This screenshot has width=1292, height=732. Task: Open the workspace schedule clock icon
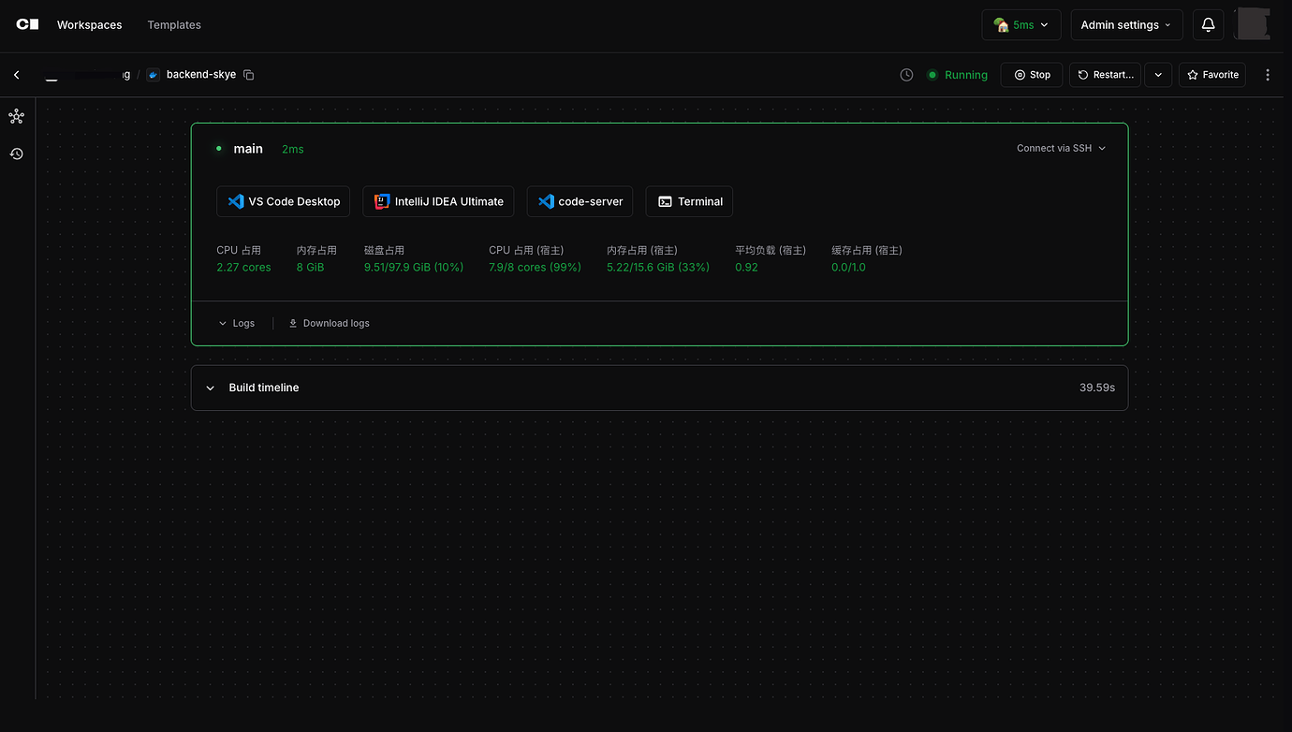tap(906, 75)
